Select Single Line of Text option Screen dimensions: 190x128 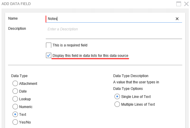(117, 97)
